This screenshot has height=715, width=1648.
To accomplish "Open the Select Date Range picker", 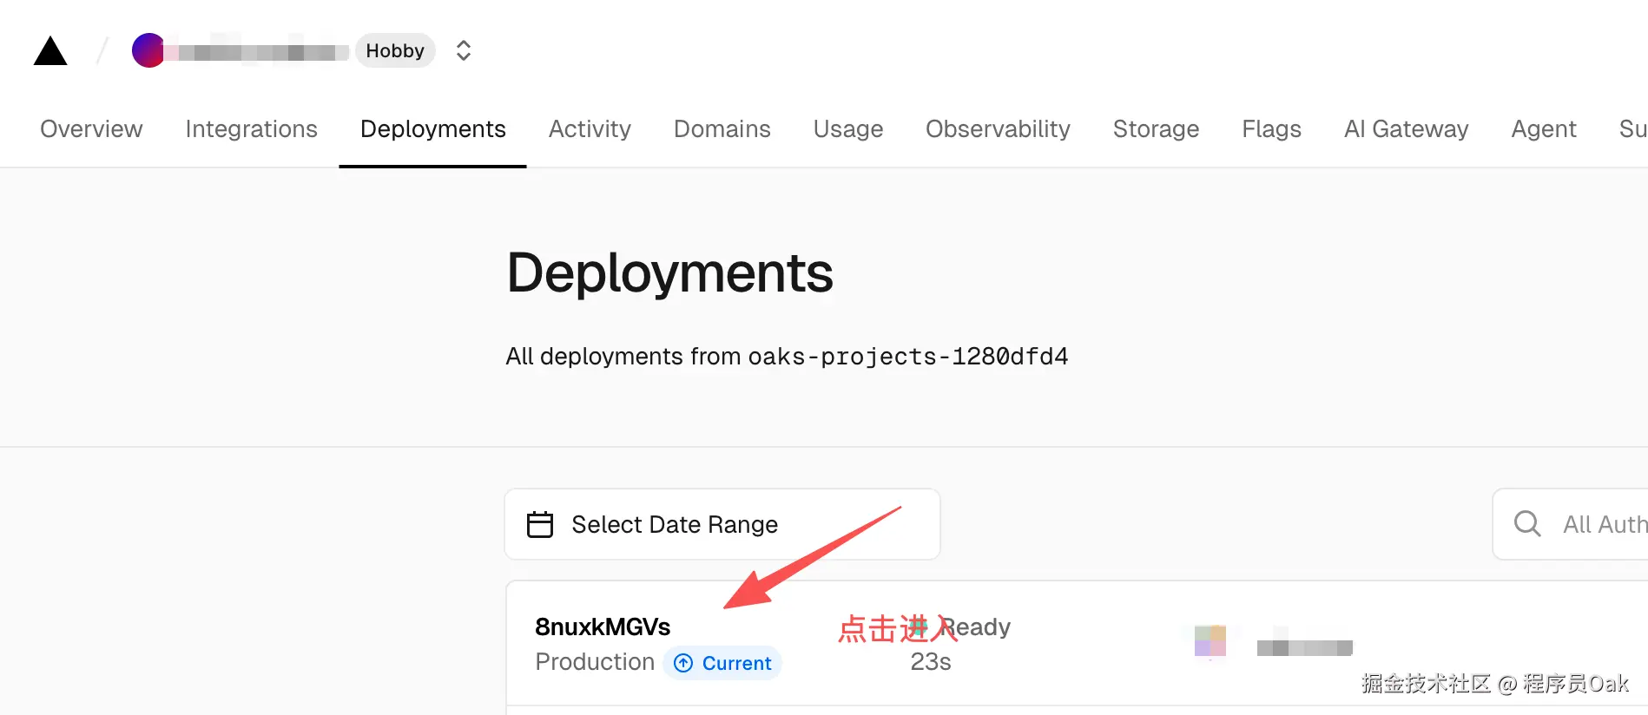I will click(x=722, y=524).
